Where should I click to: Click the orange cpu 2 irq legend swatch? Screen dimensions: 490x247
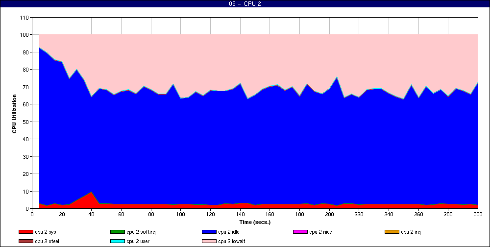tap(392, 232)
